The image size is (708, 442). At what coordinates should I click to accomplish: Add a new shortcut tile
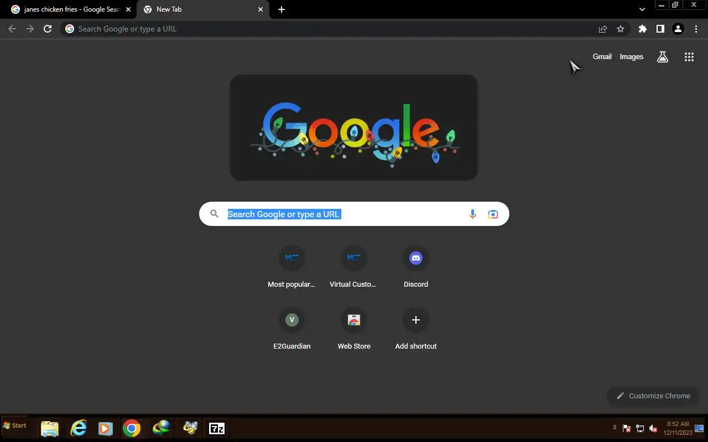(416, 330)
